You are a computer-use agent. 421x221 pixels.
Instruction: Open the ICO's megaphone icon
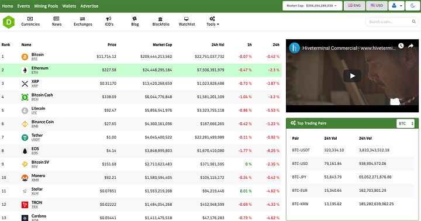click(x=109, y=19)
